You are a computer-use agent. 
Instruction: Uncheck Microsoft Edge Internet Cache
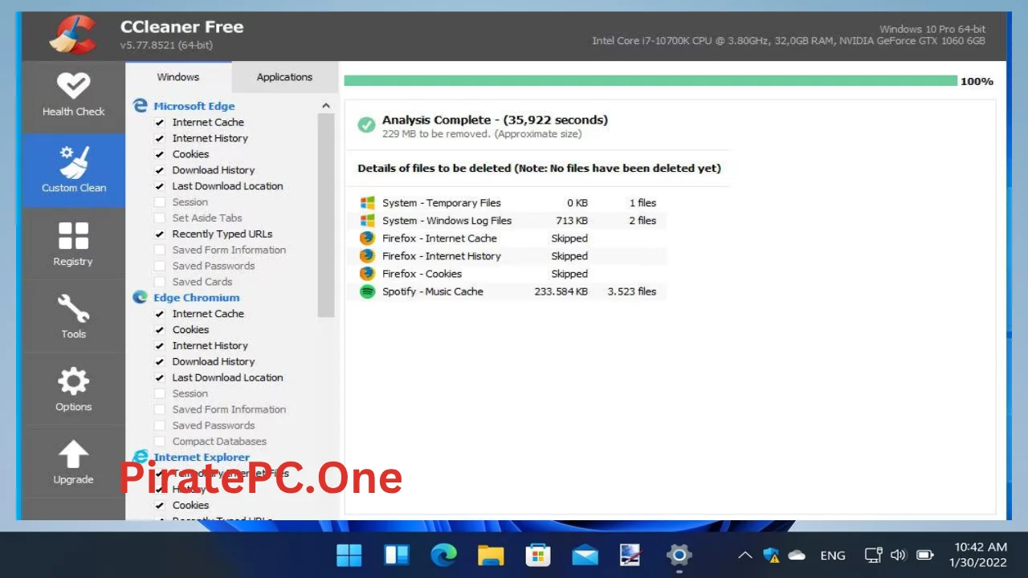pos(160,122)
